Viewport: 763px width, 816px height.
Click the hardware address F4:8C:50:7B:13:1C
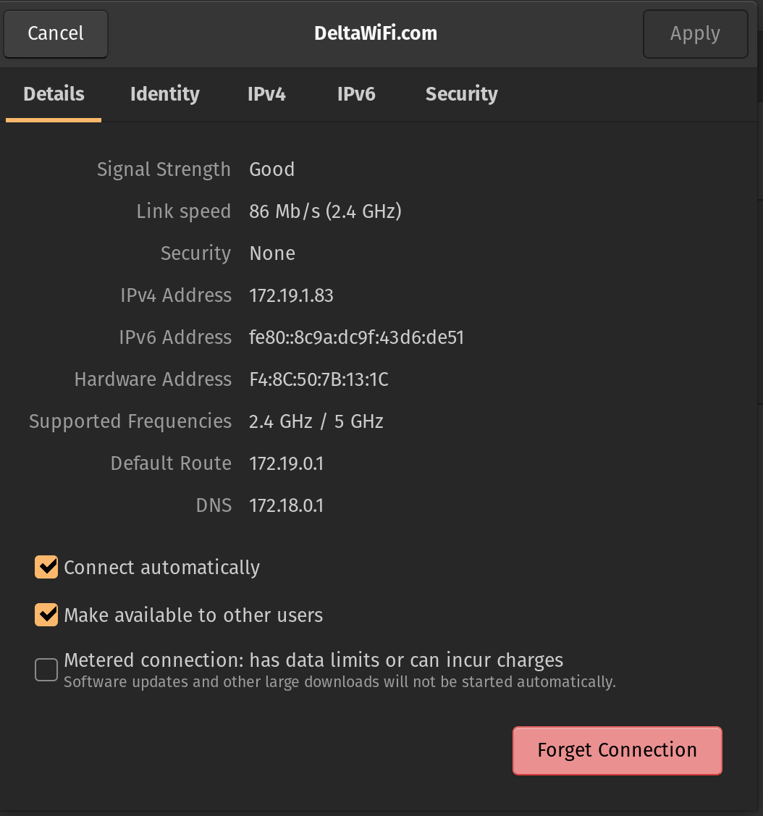319,379
